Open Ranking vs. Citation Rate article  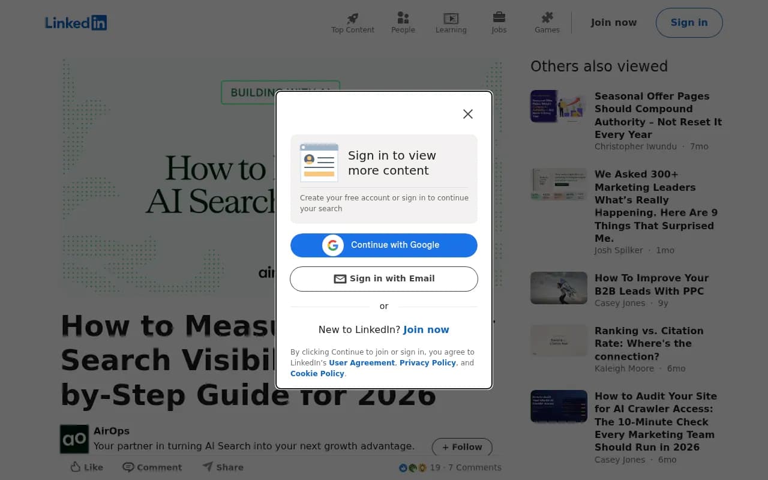[x=649, y=343]
